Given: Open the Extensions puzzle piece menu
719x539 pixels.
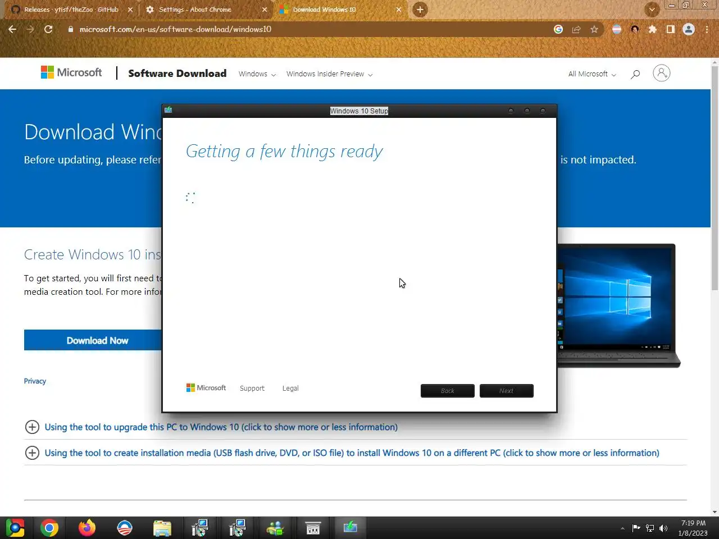Looking at the screenshot, I should (653, 29).
